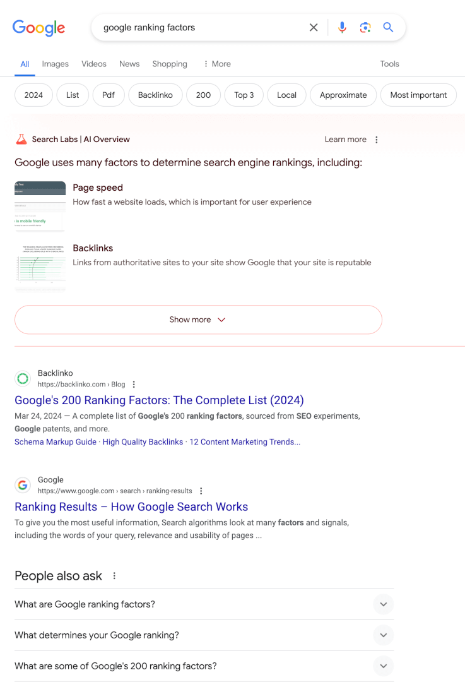Open AI Overview three-dot options menu
The height and width of the screenshot is (682, 465).
376,140
